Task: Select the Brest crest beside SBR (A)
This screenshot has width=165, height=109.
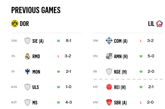Action: (x=109, y=102)
